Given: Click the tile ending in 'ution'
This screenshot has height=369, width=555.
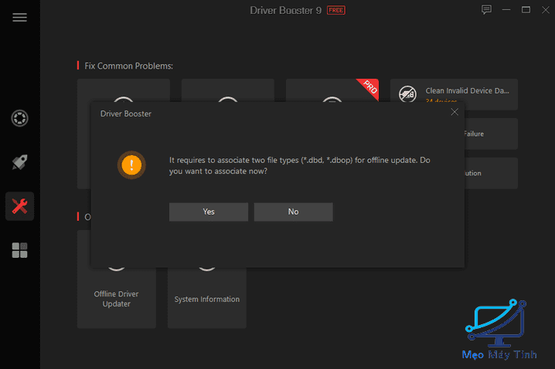Looking at the screenshot, I should click(491, 173).
